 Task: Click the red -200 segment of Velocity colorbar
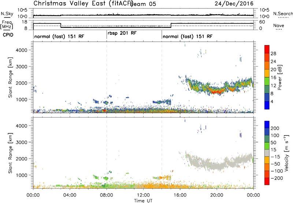point(267,181)
